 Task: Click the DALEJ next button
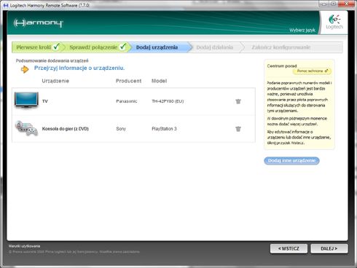[x=329, y=248]
